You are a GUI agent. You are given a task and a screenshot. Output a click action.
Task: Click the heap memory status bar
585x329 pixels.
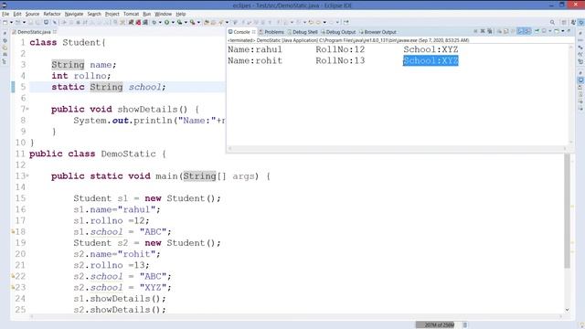pyautogui.click(x=439, y=325)
